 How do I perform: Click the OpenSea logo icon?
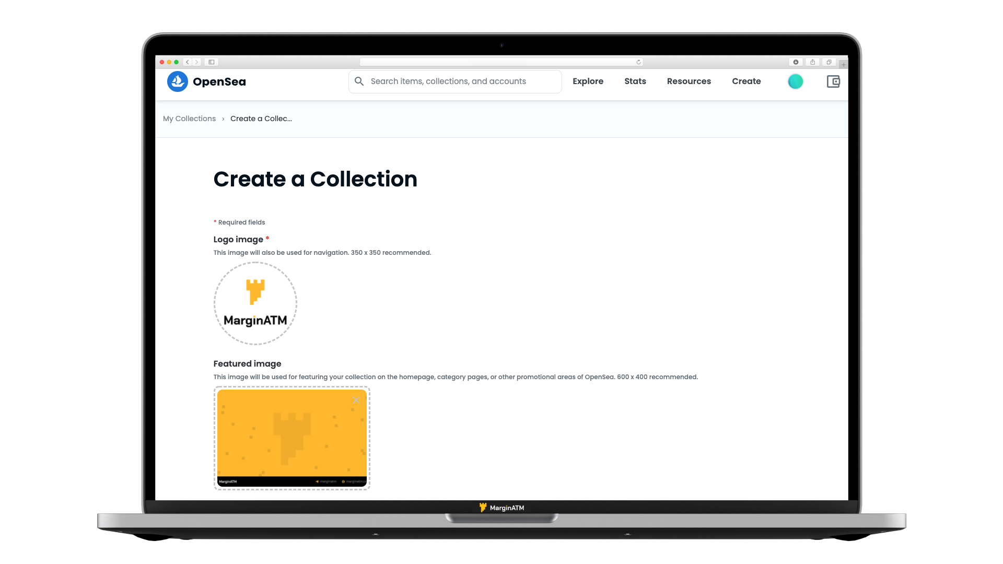(178, 81)
